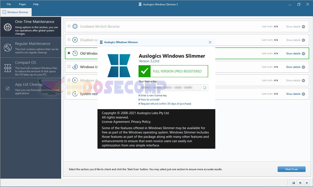Click the Version 3.2.0.0 text
Screen dimensions: 313x187
(149, 61)
